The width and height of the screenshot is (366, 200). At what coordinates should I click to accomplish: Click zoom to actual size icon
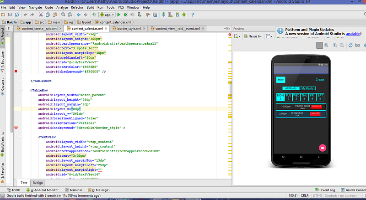point(326,46)
